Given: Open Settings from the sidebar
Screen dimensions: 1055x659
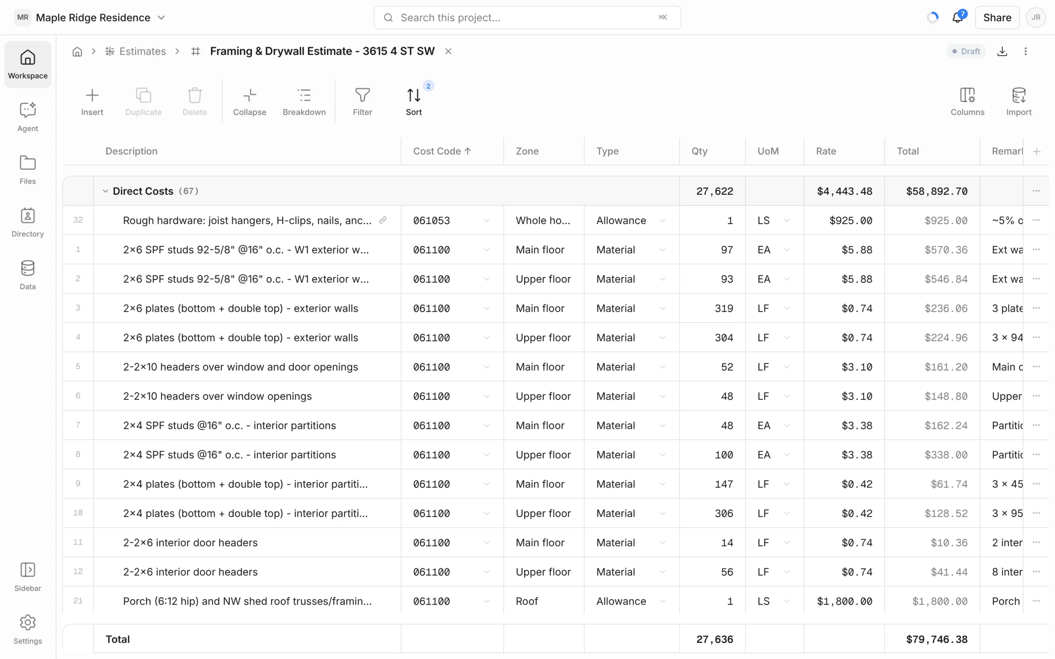Looking at the screenshot, I should pos(28,629).
